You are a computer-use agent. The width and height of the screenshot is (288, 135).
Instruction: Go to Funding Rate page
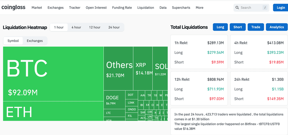tap(122, 8)
